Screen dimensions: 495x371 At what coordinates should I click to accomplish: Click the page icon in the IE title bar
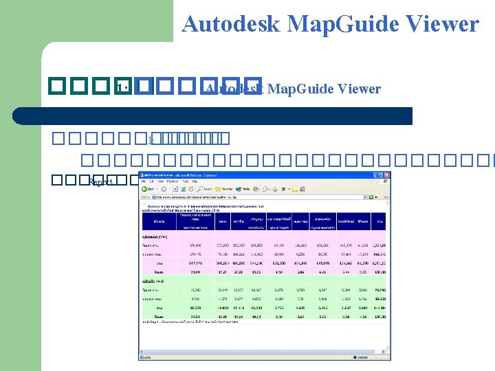[x=142, y=175]
